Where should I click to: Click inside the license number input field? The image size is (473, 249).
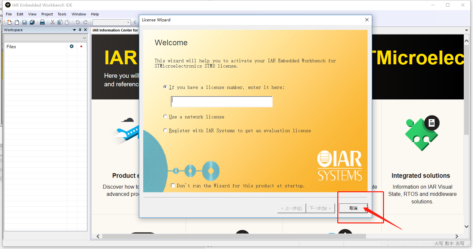[222, 102]
